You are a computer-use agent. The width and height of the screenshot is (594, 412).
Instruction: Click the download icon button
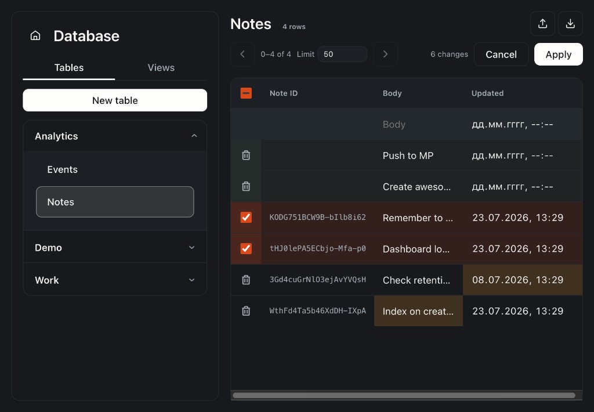click(570, 23)
